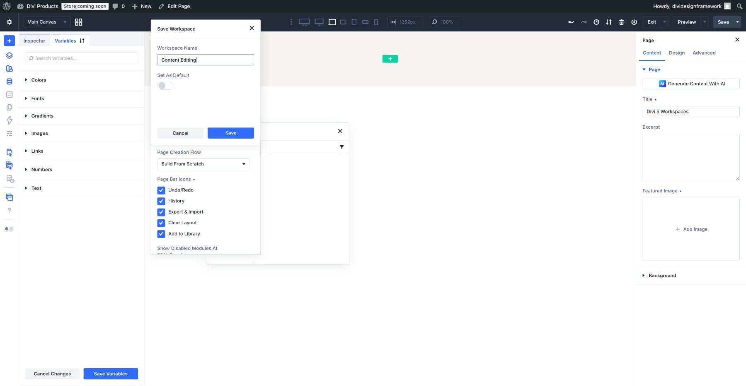Toggle the Set As Default switch
Image resolution: width=746 pixels, height=386 pixels.
165,86
